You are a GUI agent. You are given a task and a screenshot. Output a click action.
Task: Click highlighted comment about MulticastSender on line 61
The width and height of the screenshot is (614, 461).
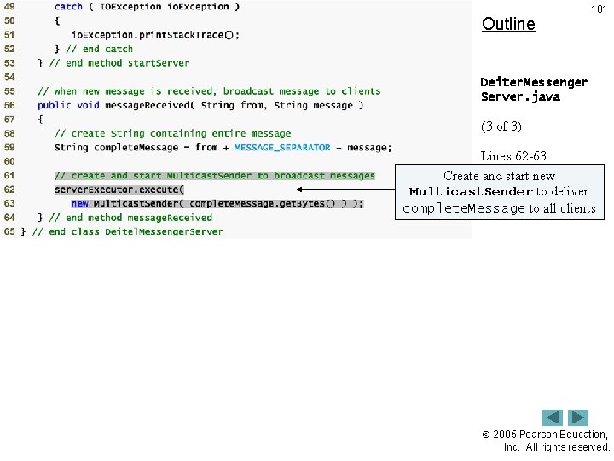tap(215, 176)
